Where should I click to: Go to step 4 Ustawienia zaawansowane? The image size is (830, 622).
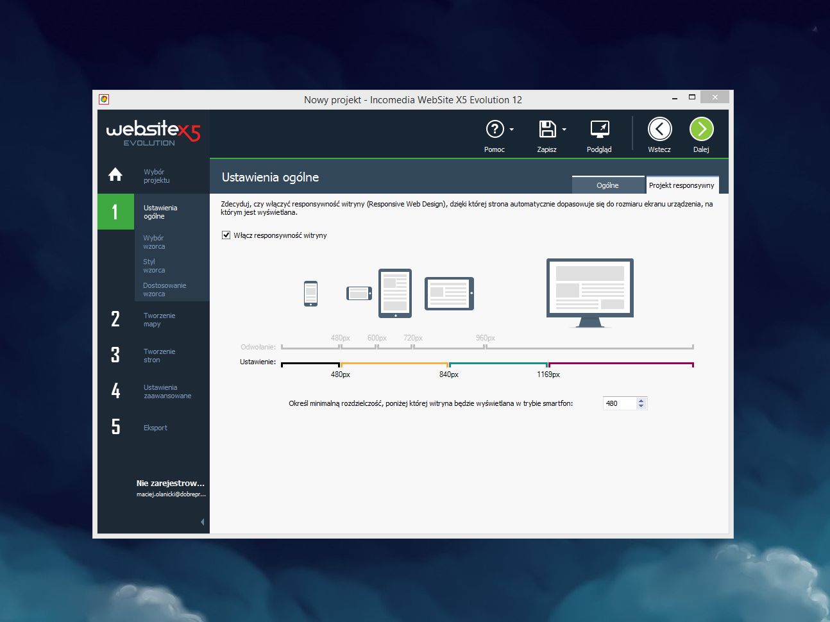click(x=153, y=391)
